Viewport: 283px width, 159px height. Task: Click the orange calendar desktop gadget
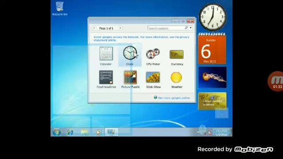tap(212, 49)
